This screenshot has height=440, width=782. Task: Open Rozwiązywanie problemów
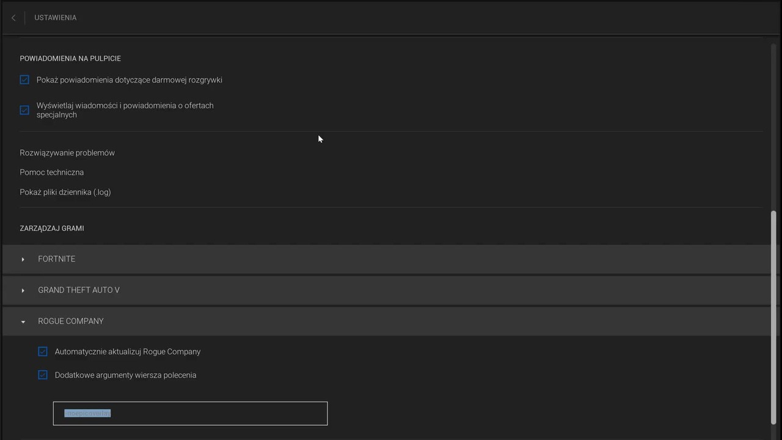[x=67, y=153]
